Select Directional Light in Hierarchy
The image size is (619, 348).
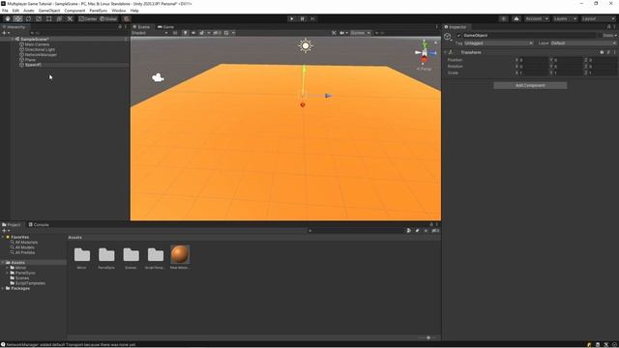[40, 49]
